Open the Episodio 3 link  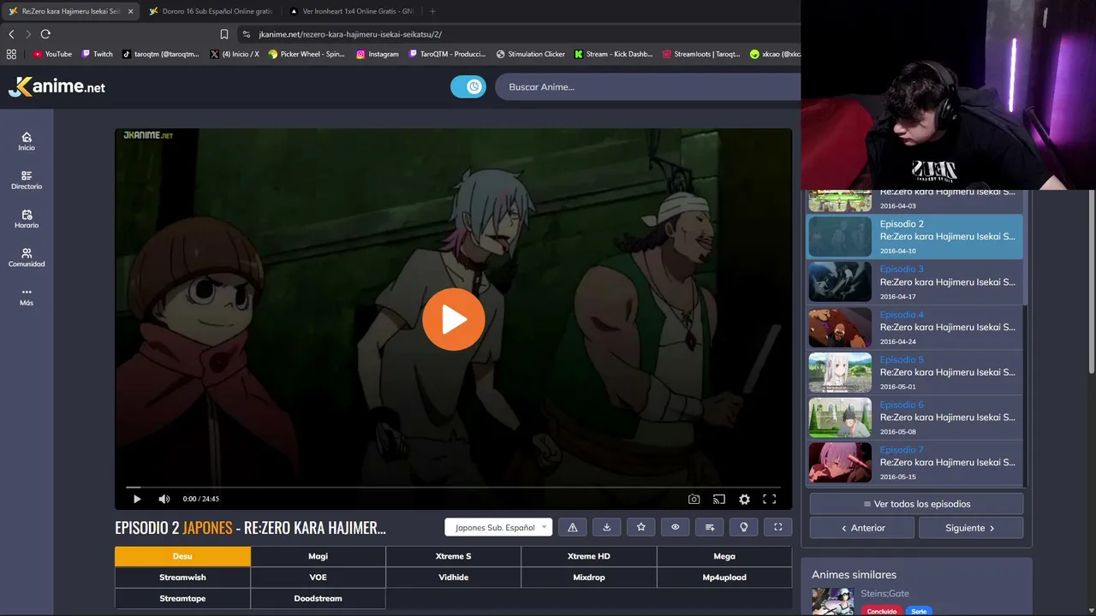click(902, 269)
